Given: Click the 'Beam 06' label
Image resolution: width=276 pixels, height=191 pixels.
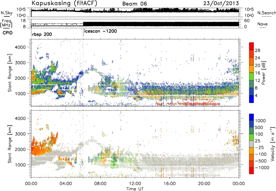Looking at the screenshot, I should pos(135,4).
